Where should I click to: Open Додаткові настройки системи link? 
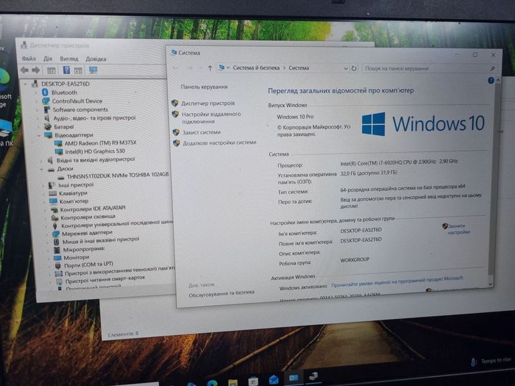click(219, 143)
